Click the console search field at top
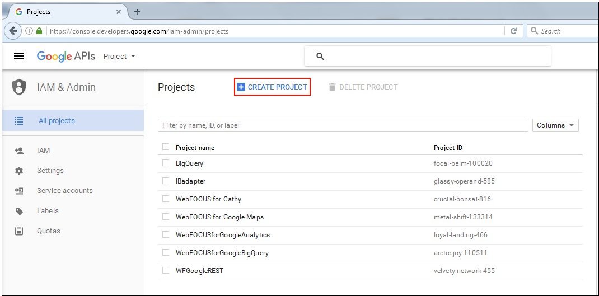This screenshot has width=599, height=296. coord(428,56)
